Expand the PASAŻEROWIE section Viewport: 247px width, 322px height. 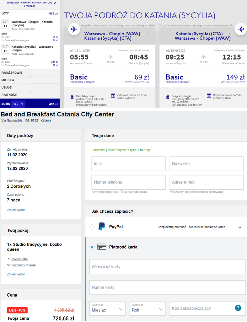(30, 73)
